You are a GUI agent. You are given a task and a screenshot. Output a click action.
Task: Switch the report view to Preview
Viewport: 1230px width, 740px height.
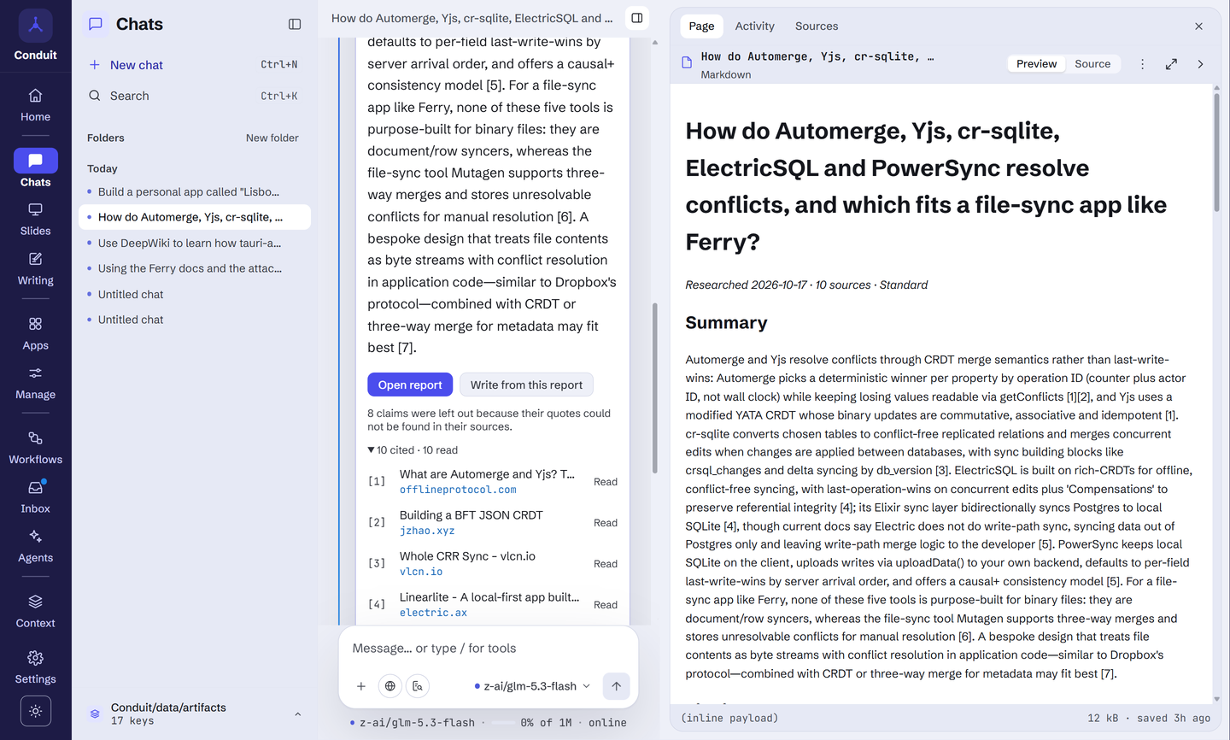click(x=1037, y=64)
